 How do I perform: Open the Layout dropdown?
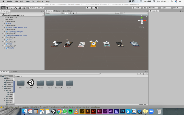(177, 8)
